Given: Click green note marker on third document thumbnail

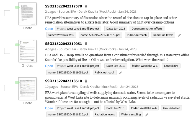Looking at the screenshot, I should [x=17, y=82].
